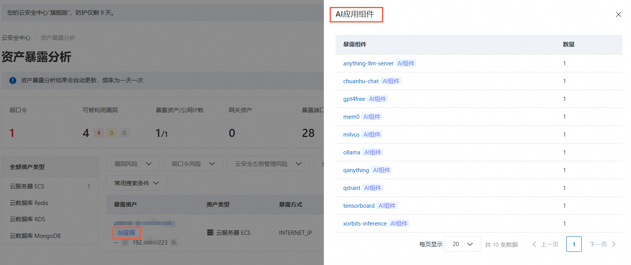Image resolution: width=631 pixels, height=265 pixels.
Task: Click the 资产类型 table column header
Action: point(218,204)
